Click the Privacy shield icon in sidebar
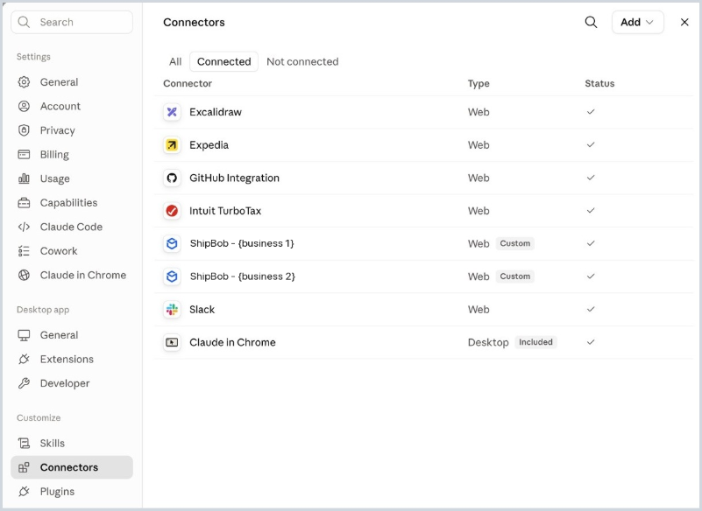 [x=24, y=130]
